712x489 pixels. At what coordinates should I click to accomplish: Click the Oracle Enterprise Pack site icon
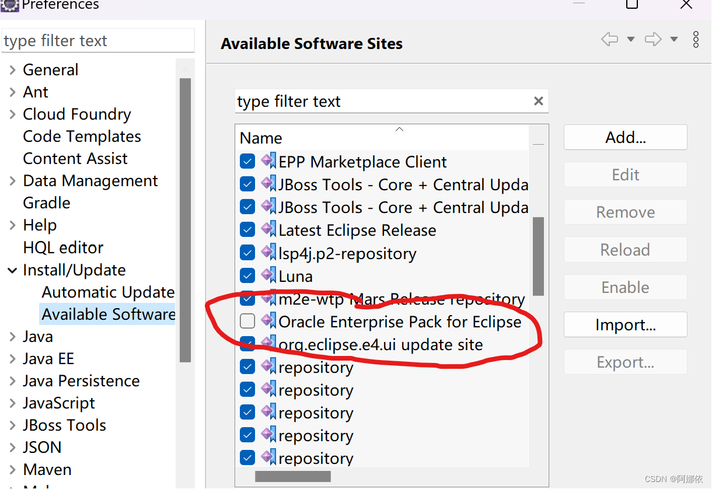(268, 321)
